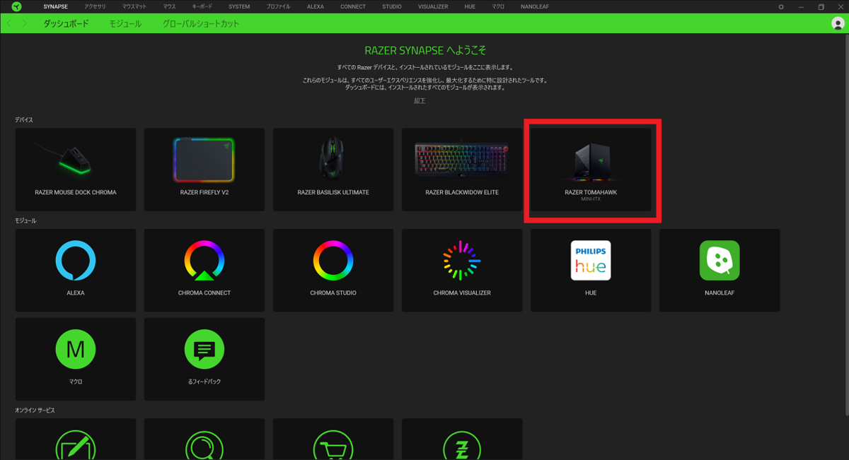Screen dimensions: 849x460
Task: Open the Nanoleaf module
Action: (720, 270)
